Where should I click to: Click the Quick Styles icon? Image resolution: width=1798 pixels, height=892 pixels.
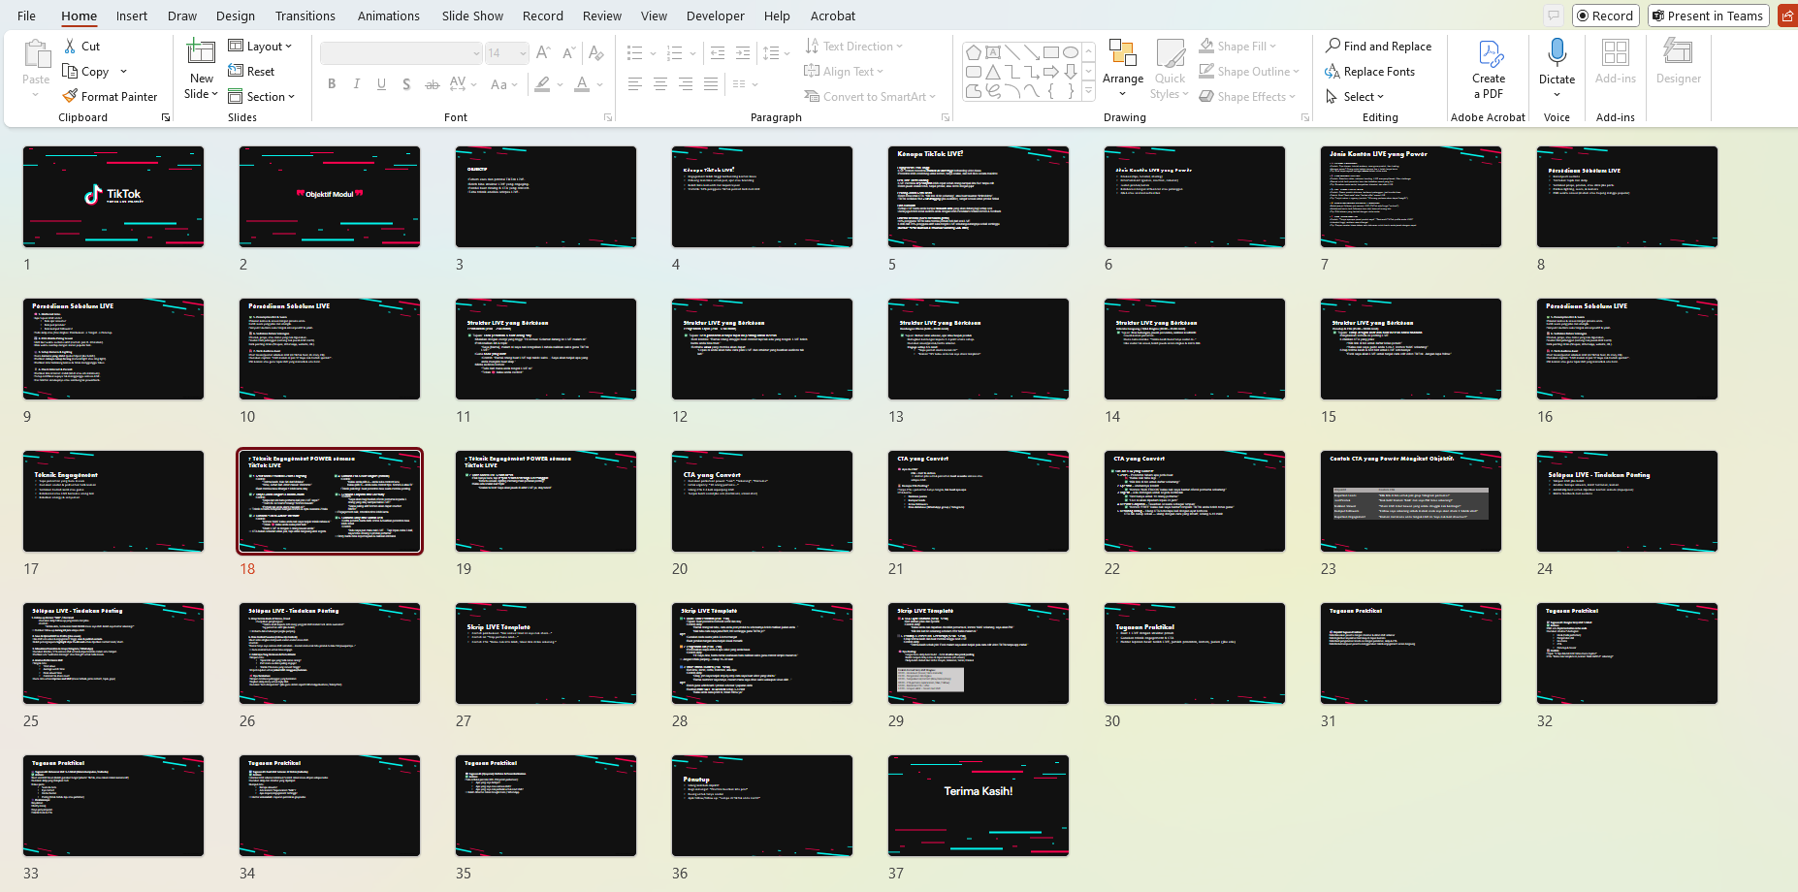click(1171, 54)
